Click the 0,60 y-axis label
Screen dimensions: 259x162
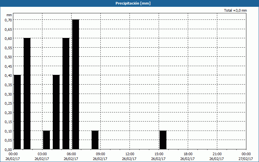pos(8,38)
